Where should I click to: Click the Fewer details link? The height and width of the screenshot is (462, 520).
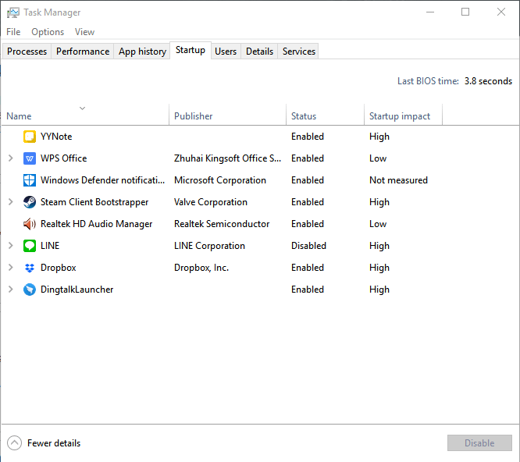[54, 443]
